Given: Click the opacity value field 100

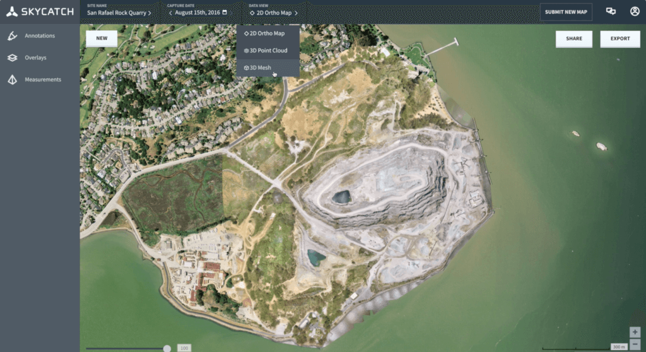Looking at the screenshot, I should (x=184, y=348).
